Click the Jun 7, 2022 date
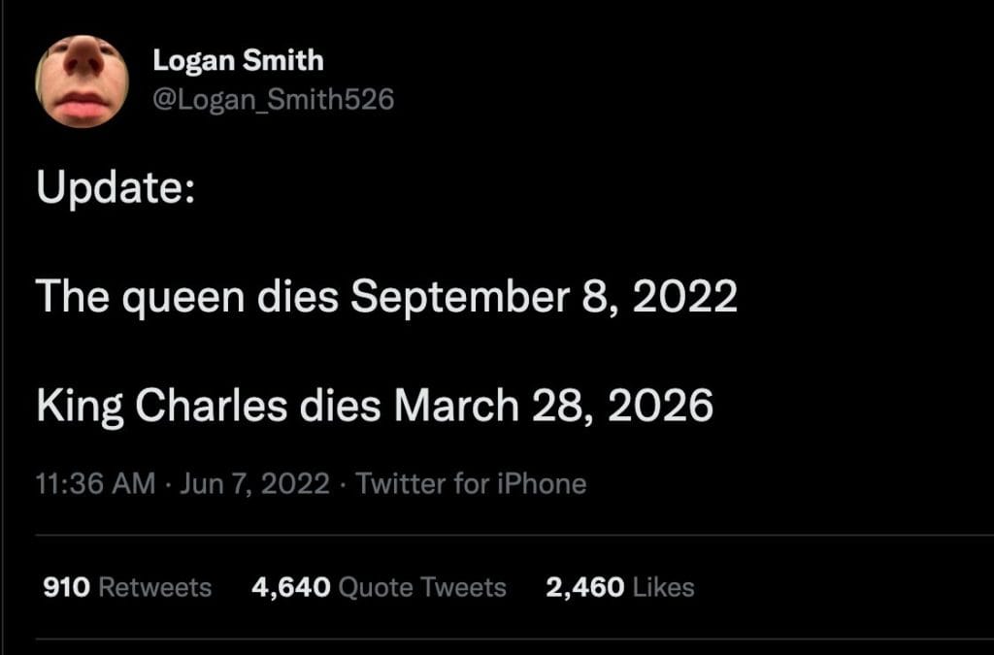The width and height of the screenshot is (994, 655). click(x=255, y=483)
